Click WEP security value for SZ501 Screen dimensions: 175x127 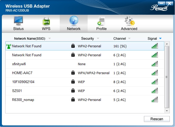[81, 91]
